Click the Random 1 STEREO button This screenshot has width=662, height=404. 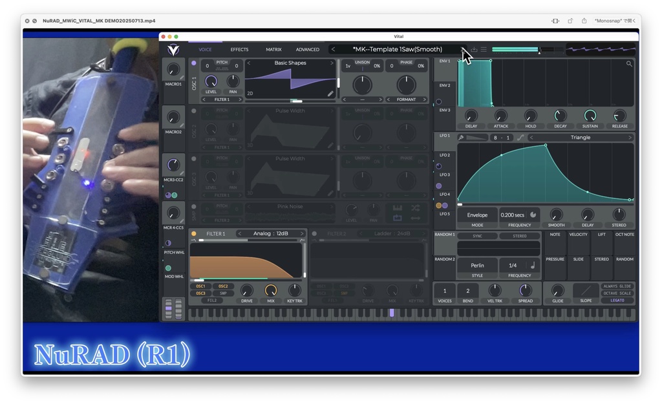tap(519, 236)
